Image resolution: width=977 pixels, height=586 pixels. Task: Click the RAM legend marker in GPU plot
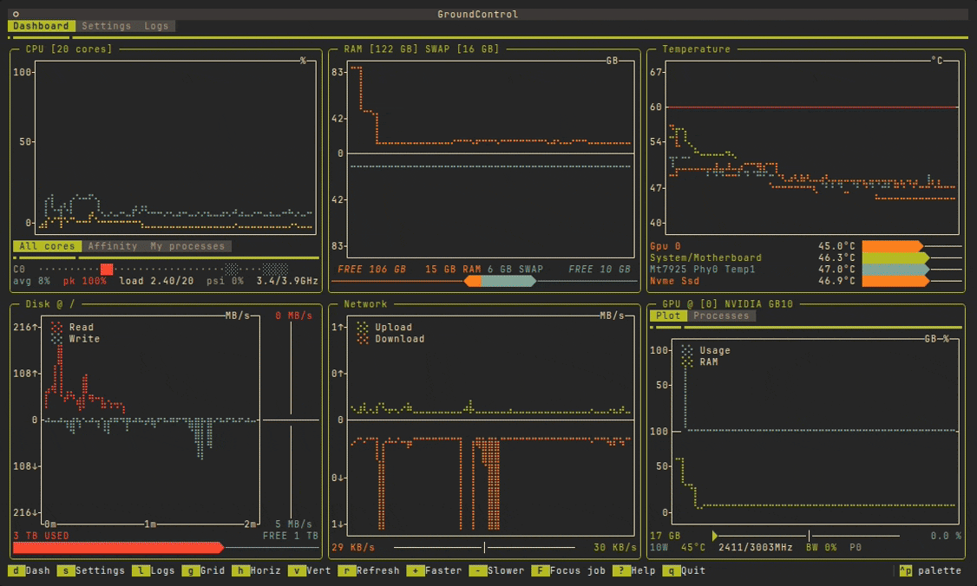[x=687, y=361]
